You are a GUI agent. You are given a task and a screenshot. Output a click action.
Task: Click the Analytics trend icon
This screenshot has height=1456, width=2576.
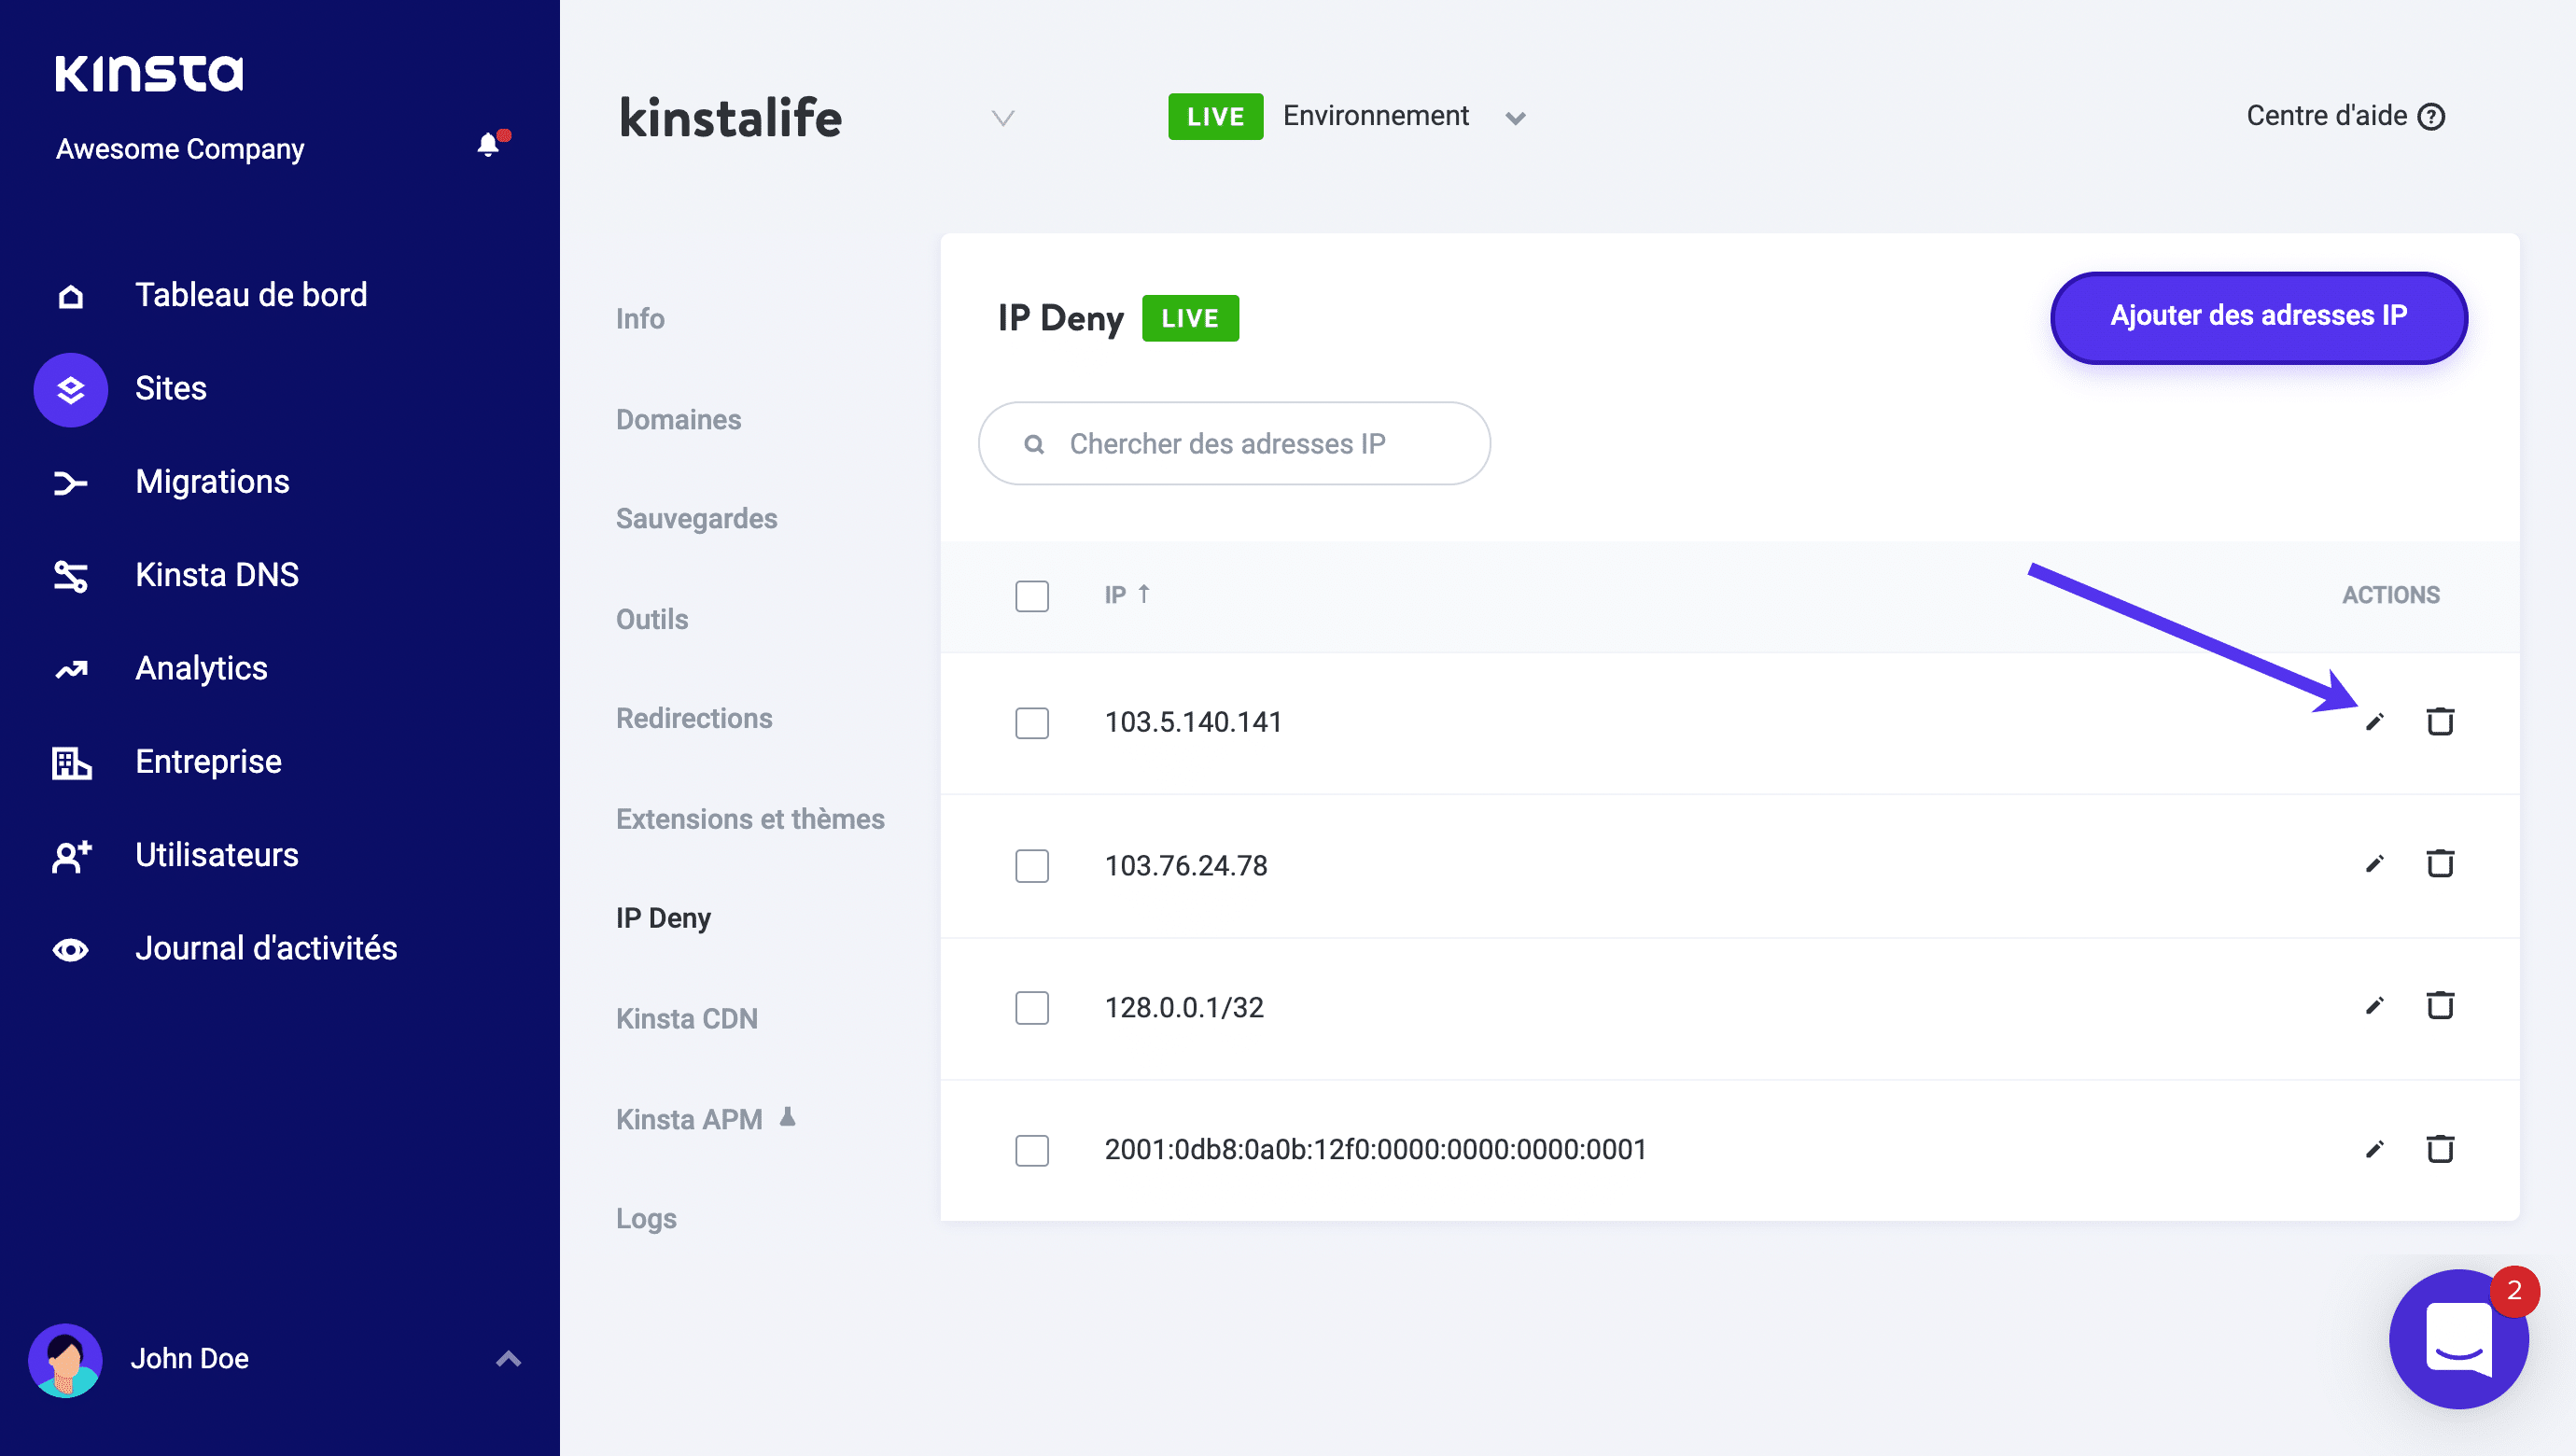click(x=70, y=669)
